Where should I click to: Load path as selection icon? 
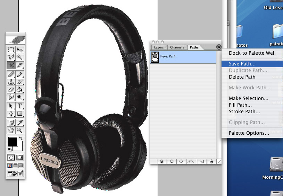pyautogui.click(x=181, y=161)
